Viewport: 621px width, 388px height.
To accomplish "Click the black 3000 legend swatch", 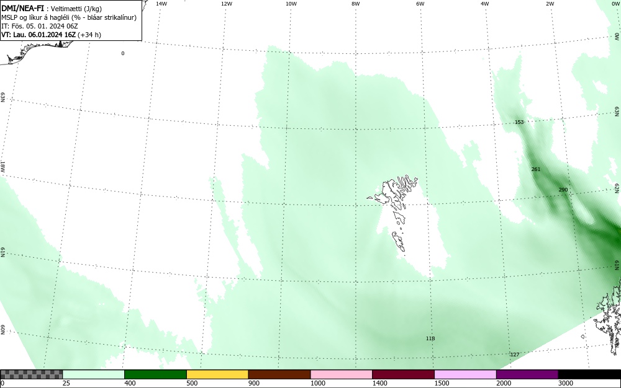I will coord(589,374).
